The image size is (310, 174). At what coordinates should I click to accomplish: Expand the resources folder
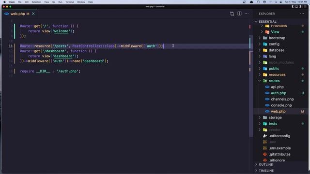260,74
